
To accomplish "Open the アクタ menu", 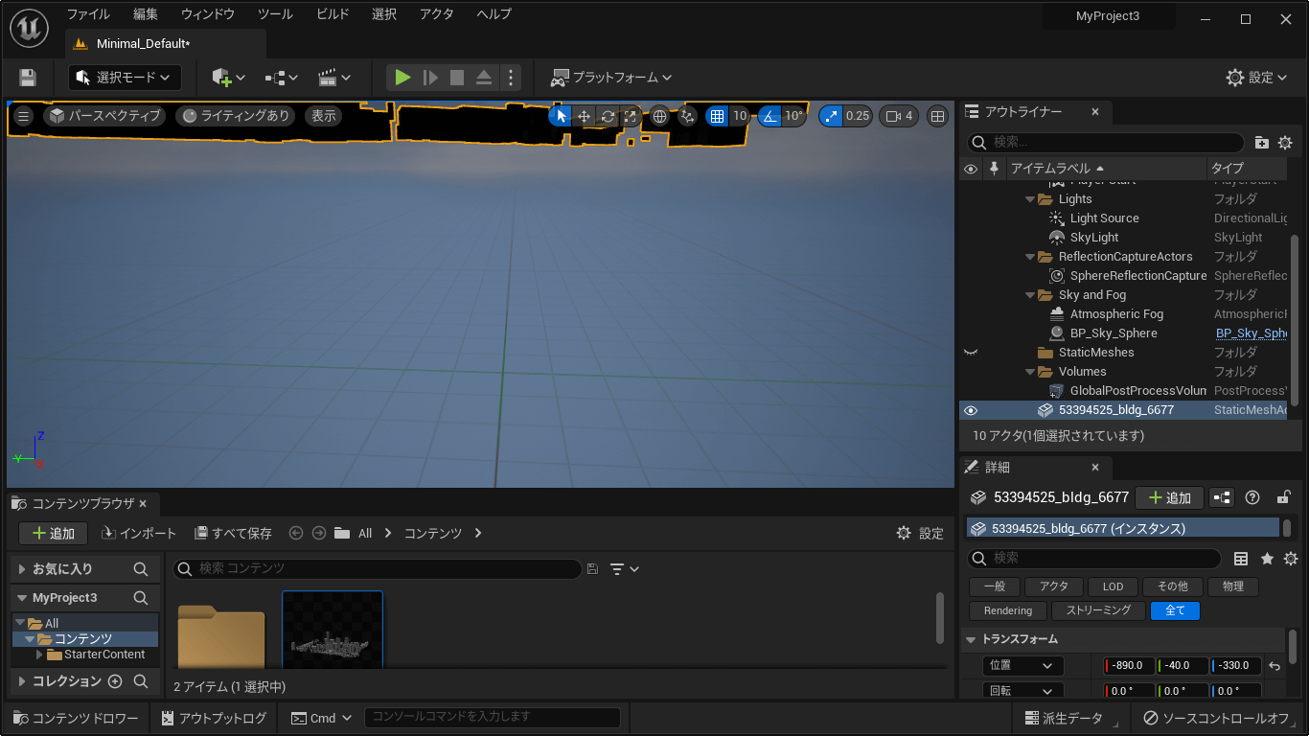I will coord(437,14).
